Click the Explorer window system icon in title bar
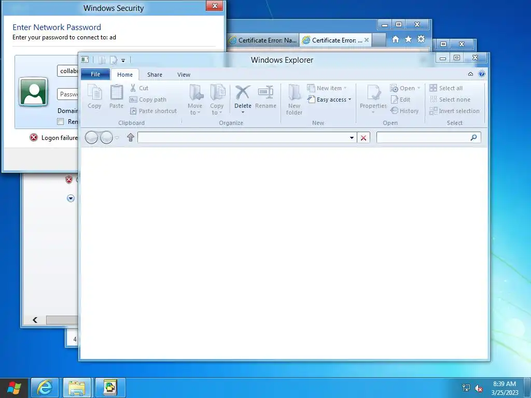 click(x=85, y=60)
